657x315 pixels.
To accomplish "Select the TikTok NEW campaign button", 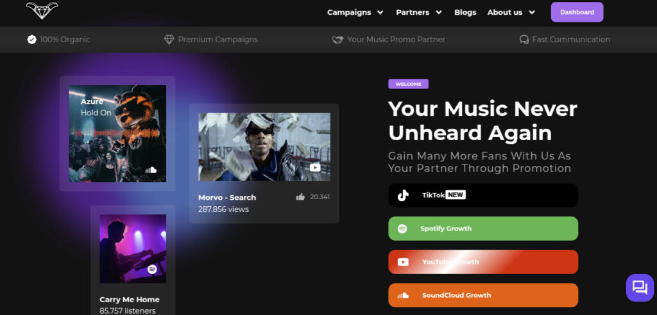I will pos(483,195).
